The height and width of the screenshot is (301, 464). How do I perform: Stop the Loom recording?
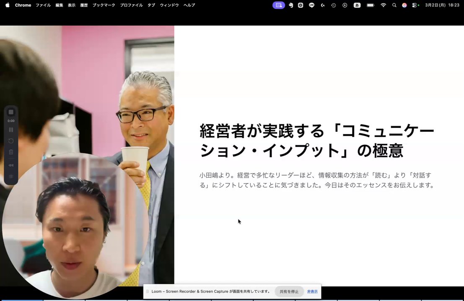(x=11, y=112)
